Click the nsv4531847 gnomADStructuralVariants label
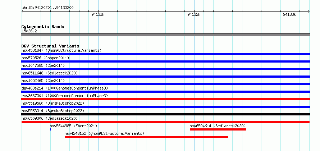 [61, 50]
